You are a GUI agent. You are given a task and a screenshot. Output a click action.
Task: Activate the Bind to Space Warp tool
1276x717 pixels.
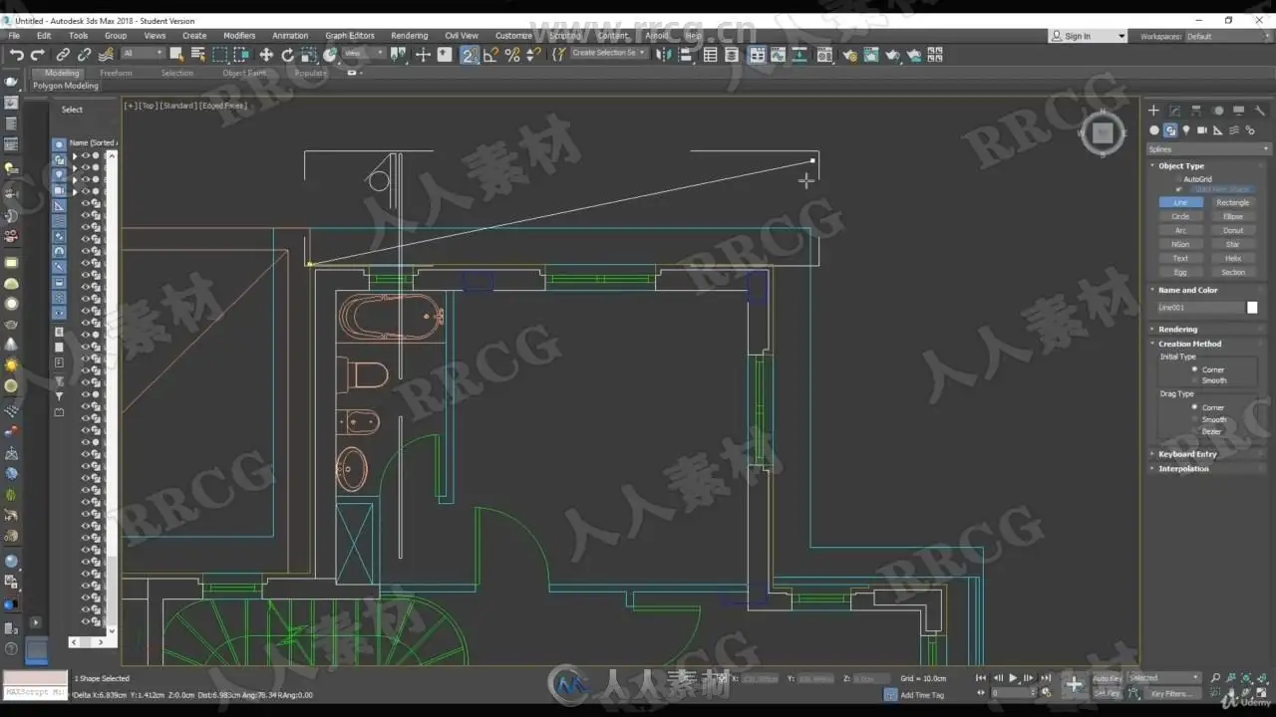(107, 55)
